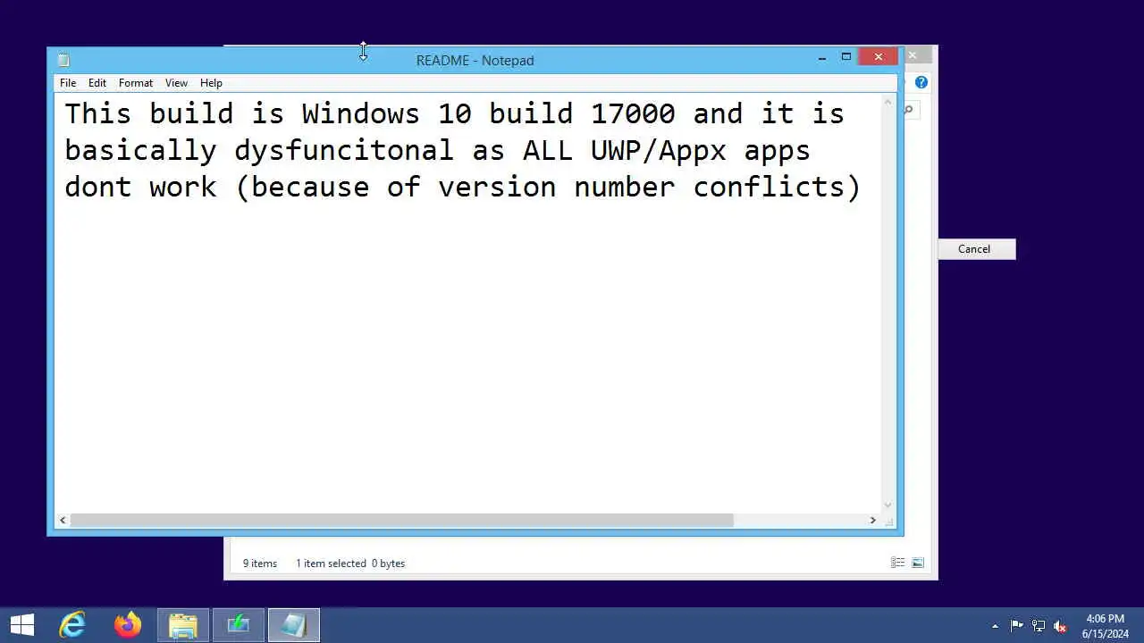The width and height of the screenshot is (1144, 643).
Task: Open the Edit menu in Notepad
Action: 97,83
